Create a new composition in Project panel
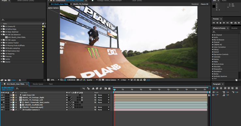The width and height of the screenshot is (241, 126). coord(9,80)
